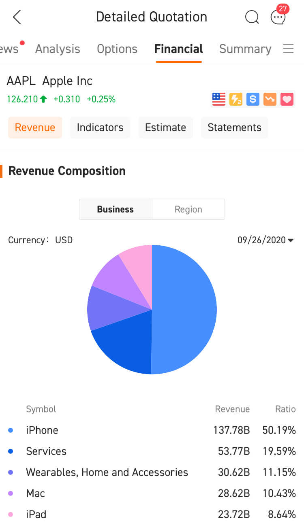Select the Business segment toggle

coord(116,209)
